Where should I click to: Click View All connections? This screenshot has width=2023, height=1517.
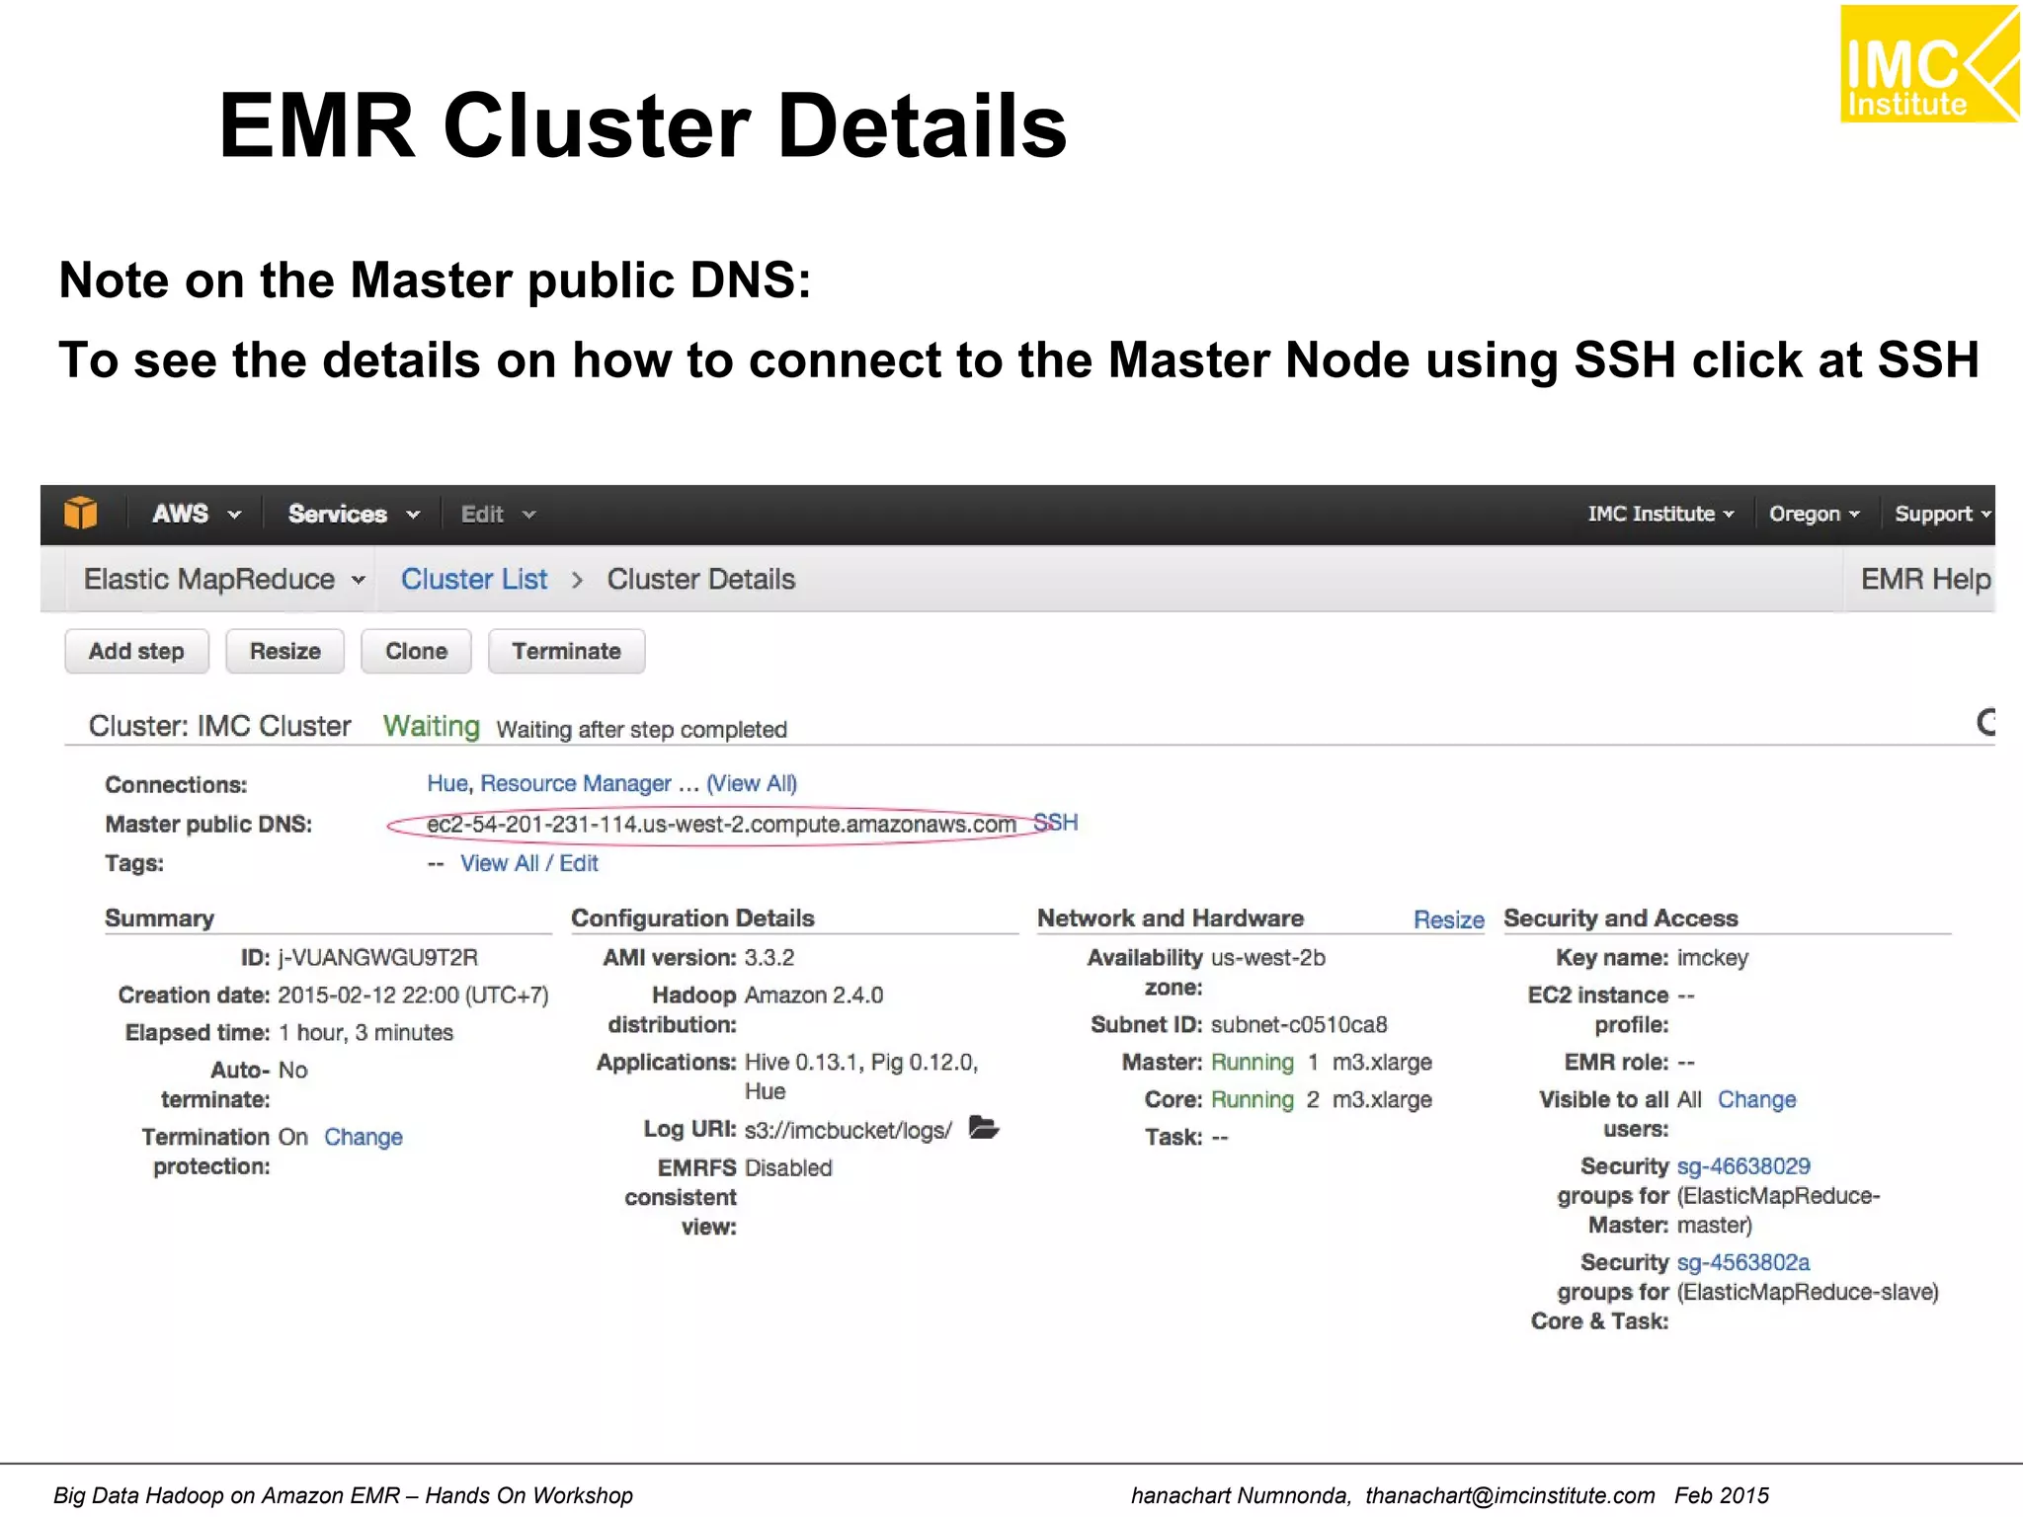click(x=752, y=783)
